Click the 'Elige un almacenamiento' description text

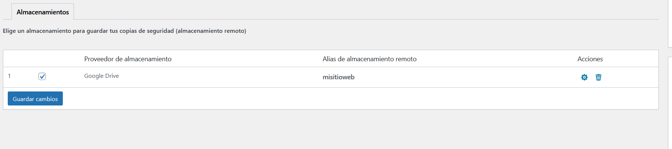click(x=124, y=31)
